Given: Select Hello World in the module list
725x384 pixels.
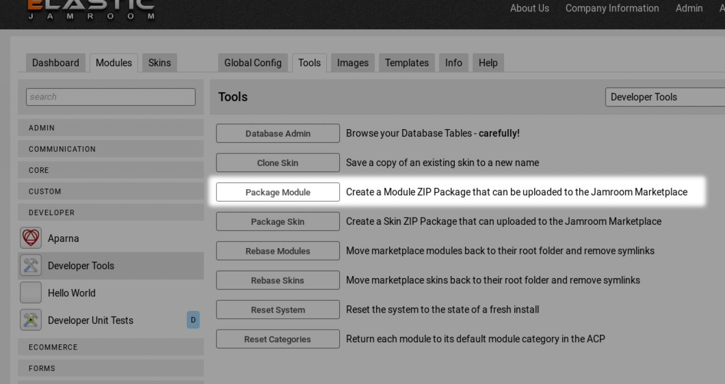Looking at the screenshot, I should (x=71, y=293).
